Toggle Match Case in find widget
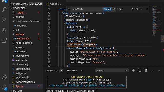 (105, 9)
